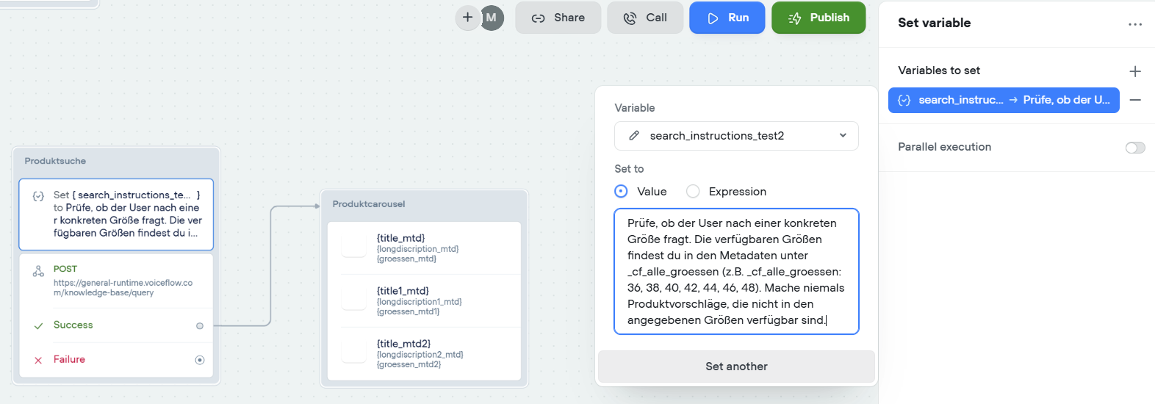This screenshot has width=1155, height=404.
Task: Click the plus icon to add collaborator
Action: [467, 18]
